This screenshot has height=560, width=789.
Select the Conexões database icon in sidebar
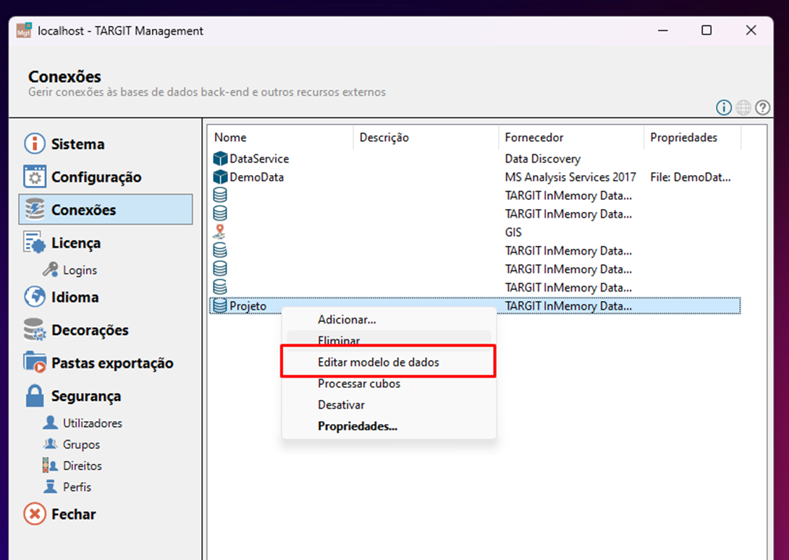click(34, 209)
